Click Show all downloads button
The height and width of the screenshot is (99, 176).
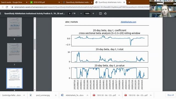[170, 95]
